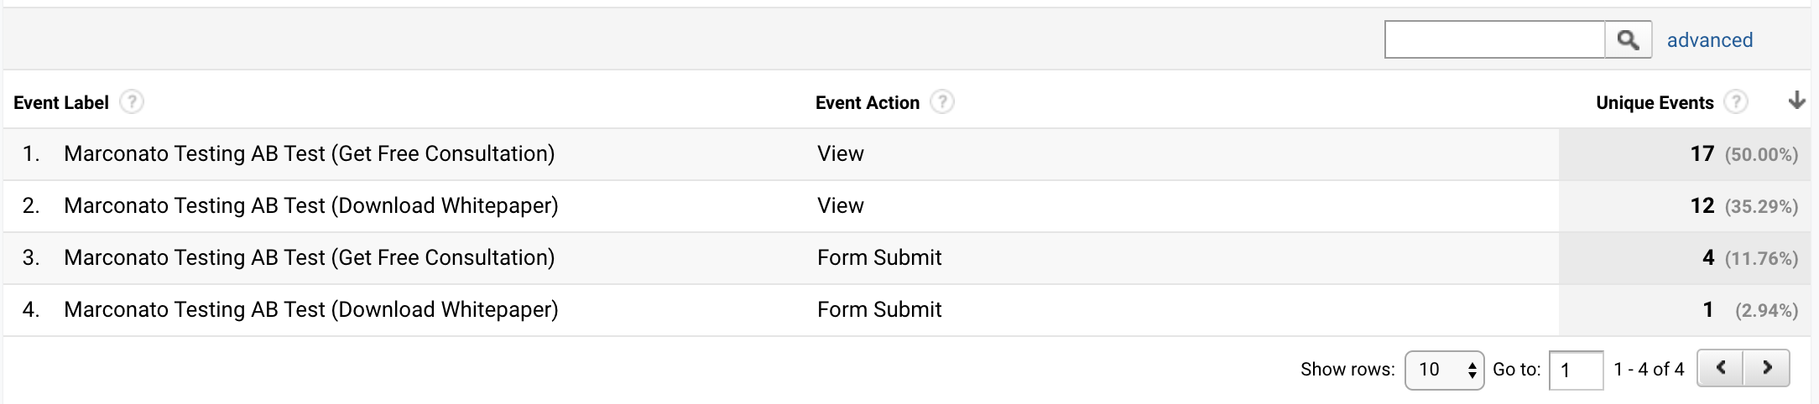The width and height of the screenshot is (1819, 404).
Task: Click Form Submit action in row 3
Action: 879,258
